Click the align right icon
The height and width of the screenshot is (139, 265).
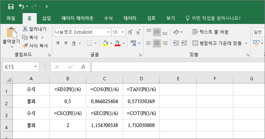tap(165, 43)
